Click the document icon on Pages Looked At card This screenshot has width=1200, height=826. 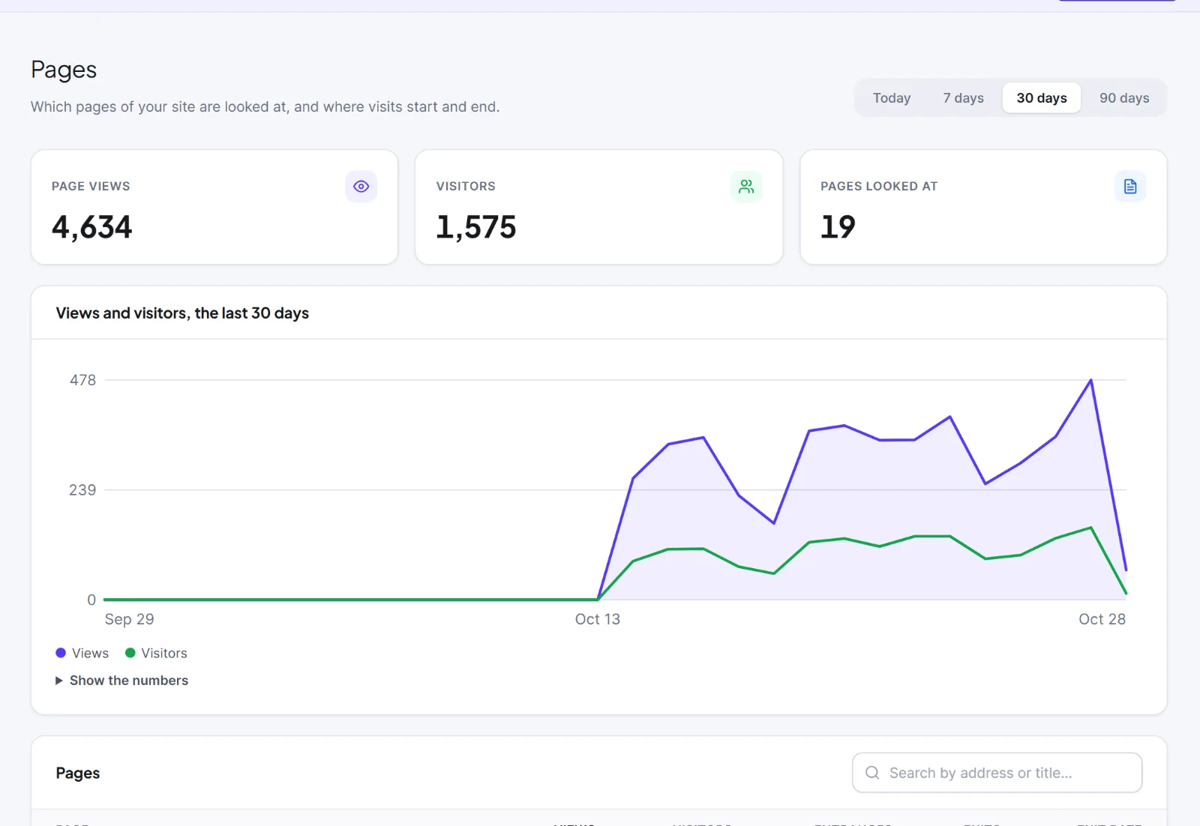(1130, 187)
